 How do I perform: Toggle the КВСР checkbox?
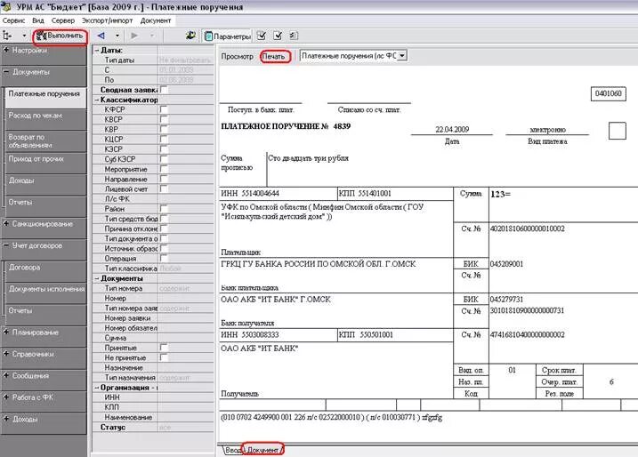pyautogui.click(x=164, y=119)
